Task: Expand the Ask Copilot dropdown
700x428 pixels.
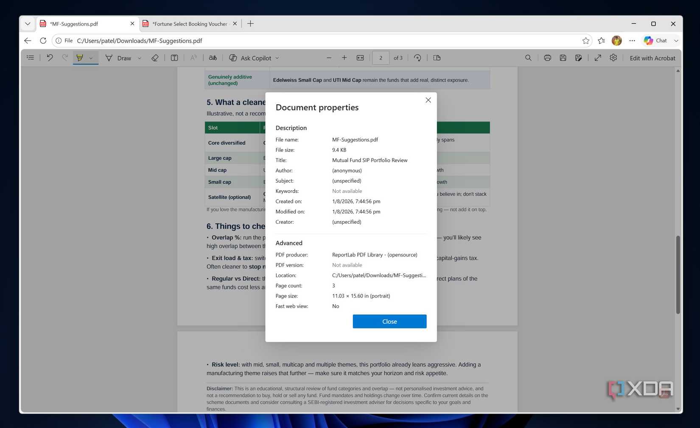Action: [277, 58]
